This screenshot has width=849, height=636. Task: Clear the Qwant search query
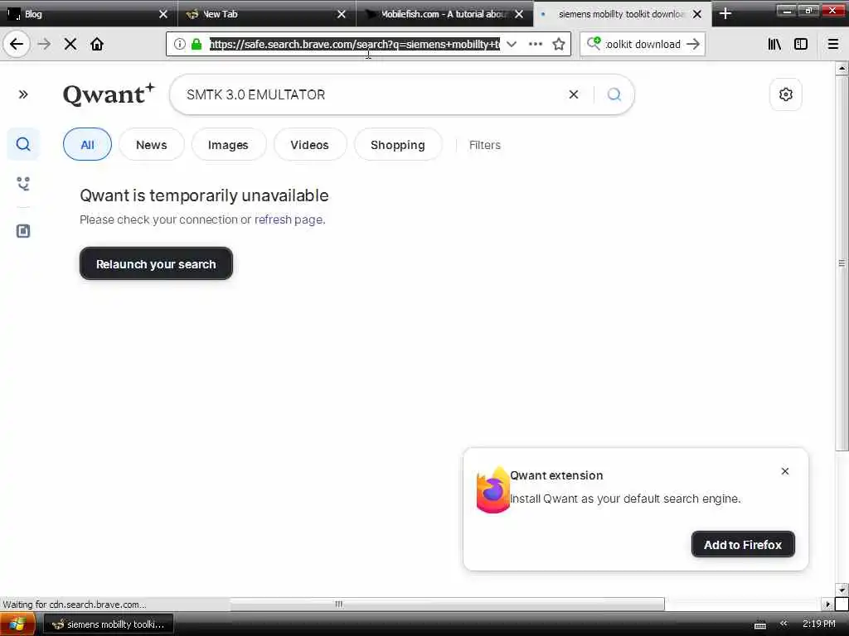574,94
